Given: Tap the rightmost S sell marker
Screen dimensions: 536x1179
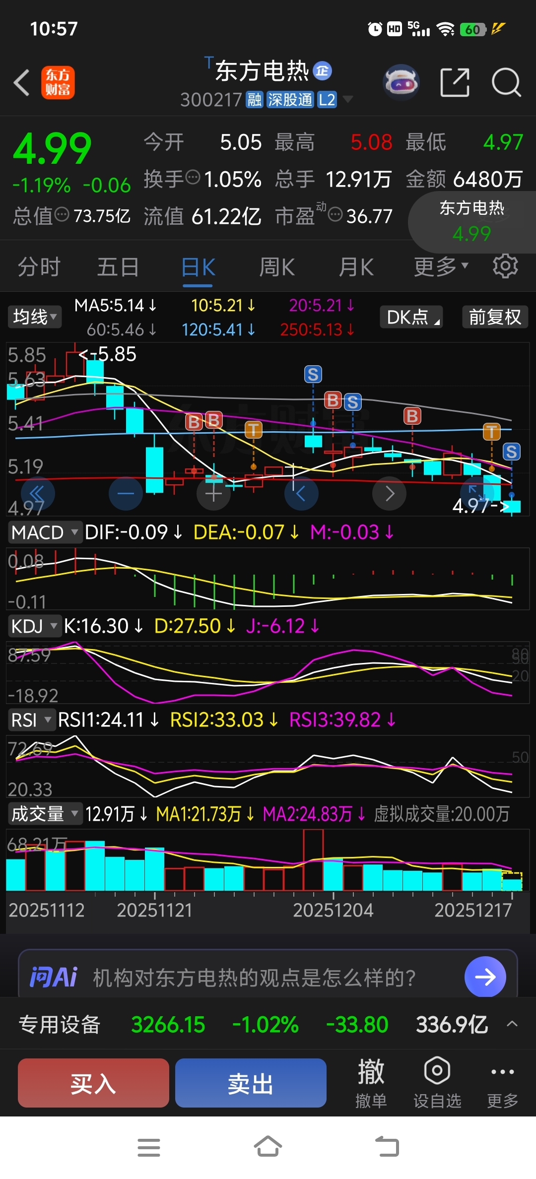Looking at the screenshot, I should pyautogui.click(x=512, y=452).
